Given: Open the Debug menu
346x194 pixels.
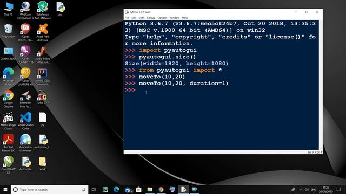Looking at the screenshot, I should pyautogui.click(x=151, y=18).
